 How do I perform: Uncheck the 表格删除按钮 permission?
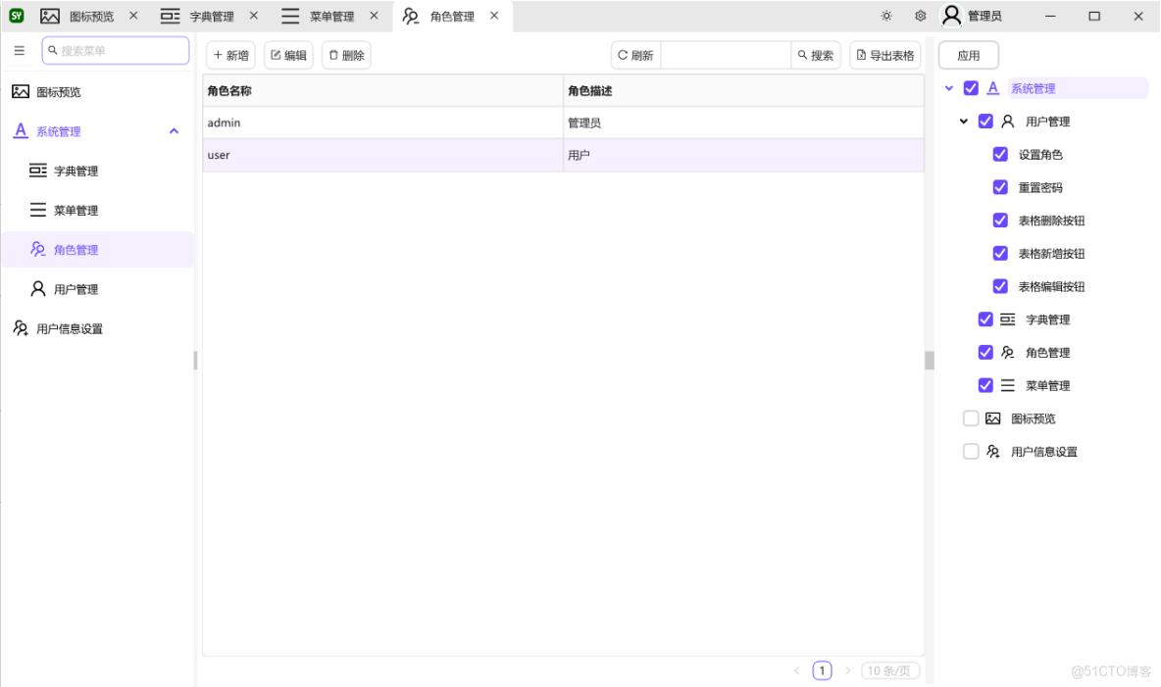tap(1000, 220)
